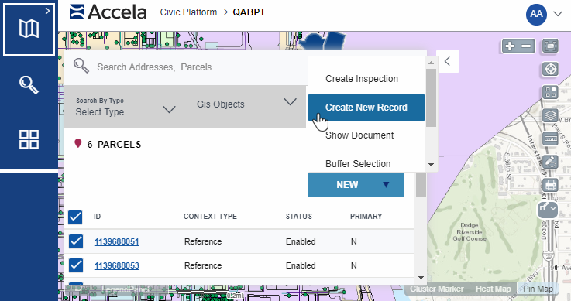Select Create Inspection menu item

(x=362, y=79)
